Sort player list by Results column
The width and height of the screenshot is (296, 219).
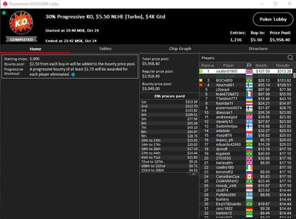pyautogui.click(x=282, y=66)
